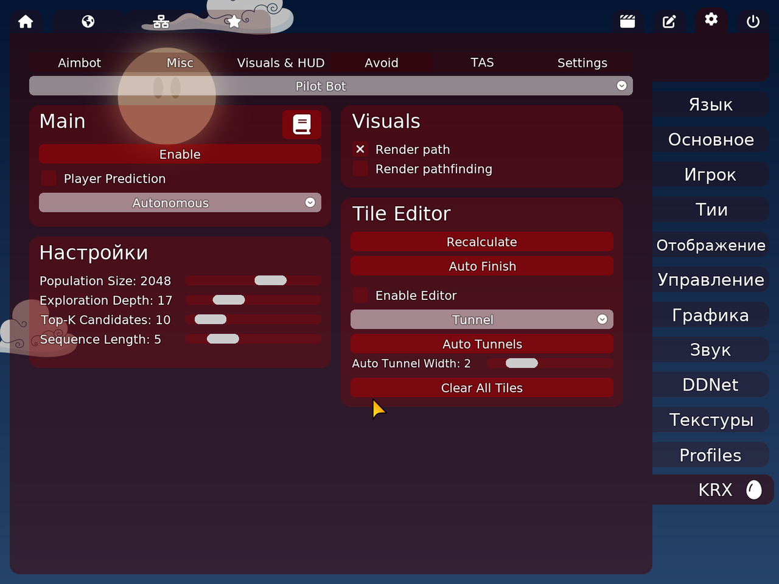Open the settings gear icon

711,19
